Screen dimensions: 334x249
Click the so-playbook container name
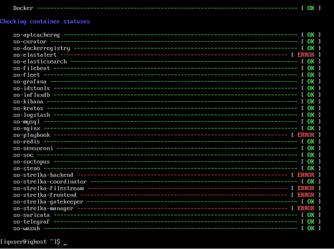pos(31,135)
